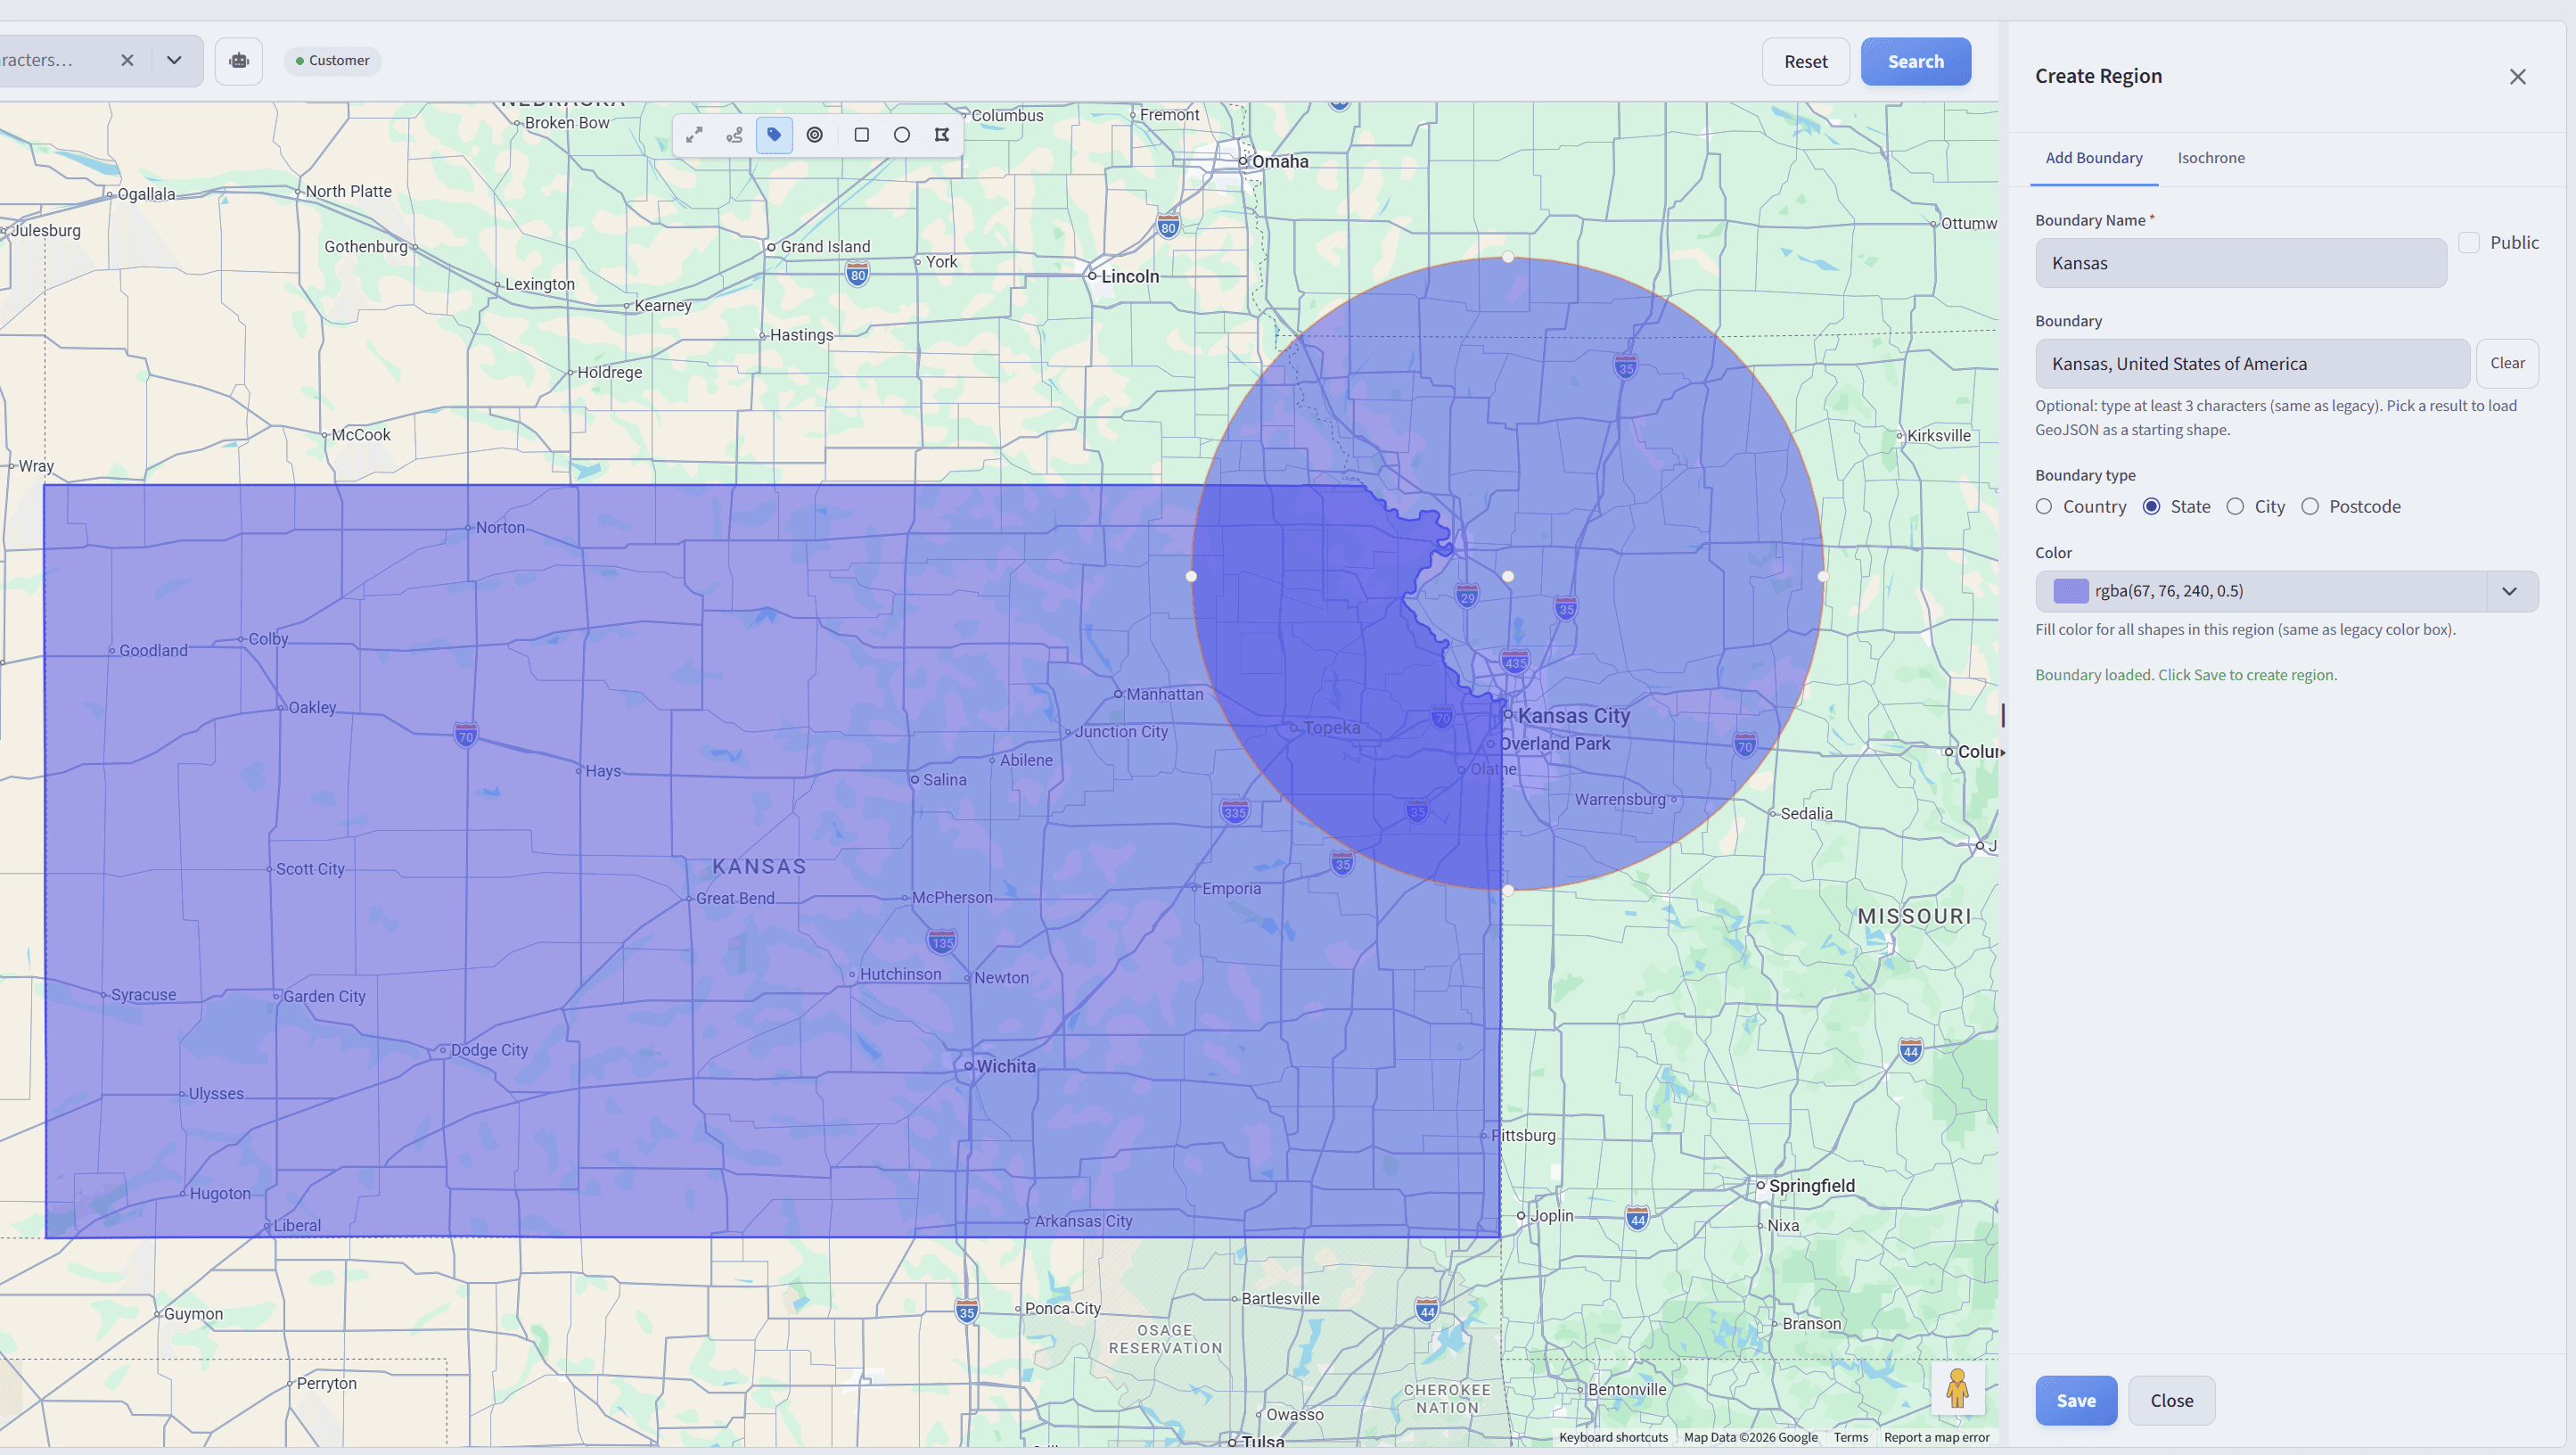Click the Wichita city label
The image size is (2576, 1455).
pyautogui.click(x=1006, y=1067)
